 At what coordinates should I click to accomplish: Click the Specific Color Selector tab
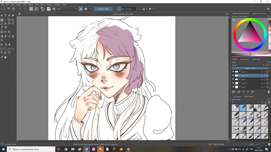coord(259,14)
